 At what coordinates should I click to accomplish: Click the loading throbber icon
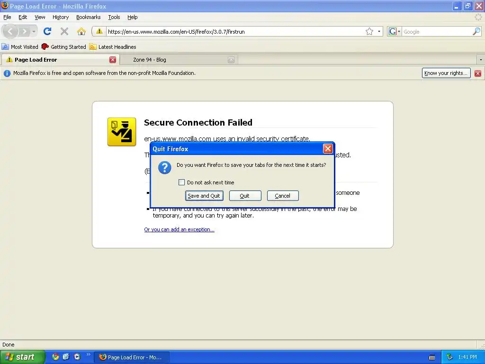[478, 18]
